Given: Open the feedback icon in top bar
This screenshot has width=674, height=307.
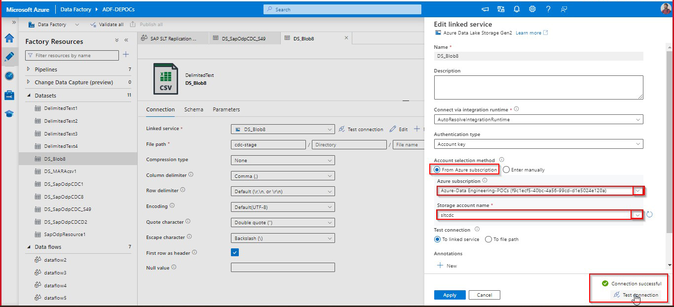Looking at the screenshot, I should 564,9.
